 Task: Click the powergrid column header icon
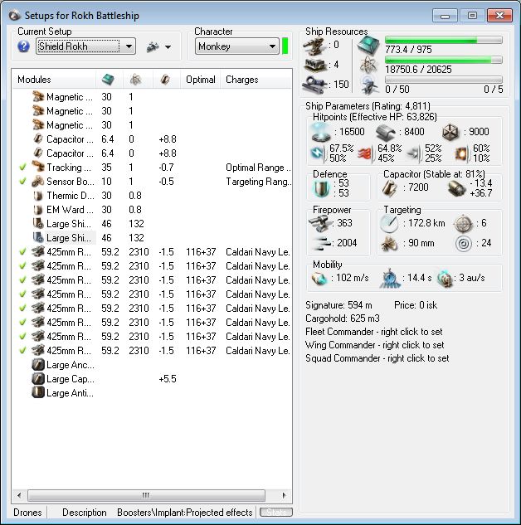pos(108,80)
